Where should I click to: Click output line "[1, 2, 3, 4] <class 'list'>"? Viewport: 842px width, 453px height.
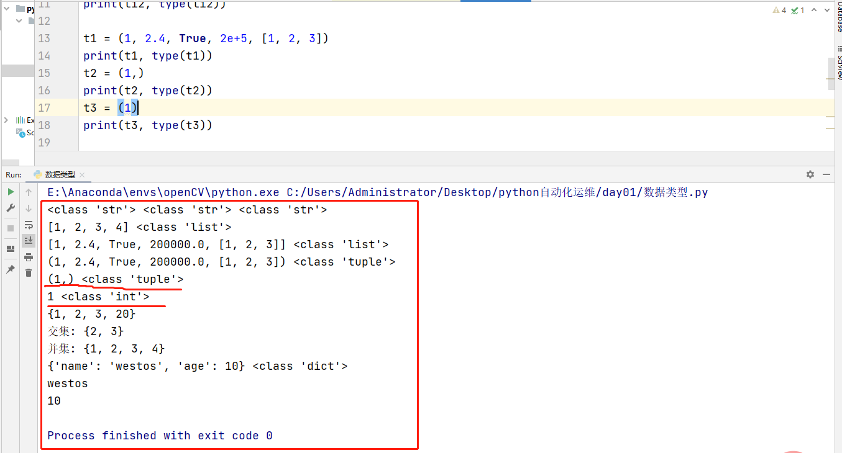pyautogui.click(x=139, y=227)
